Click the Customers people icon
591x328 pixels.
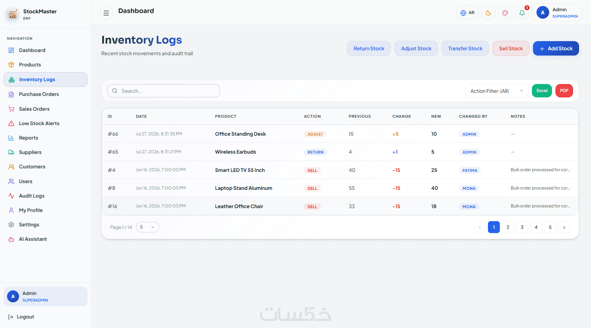tap(11, 167)
